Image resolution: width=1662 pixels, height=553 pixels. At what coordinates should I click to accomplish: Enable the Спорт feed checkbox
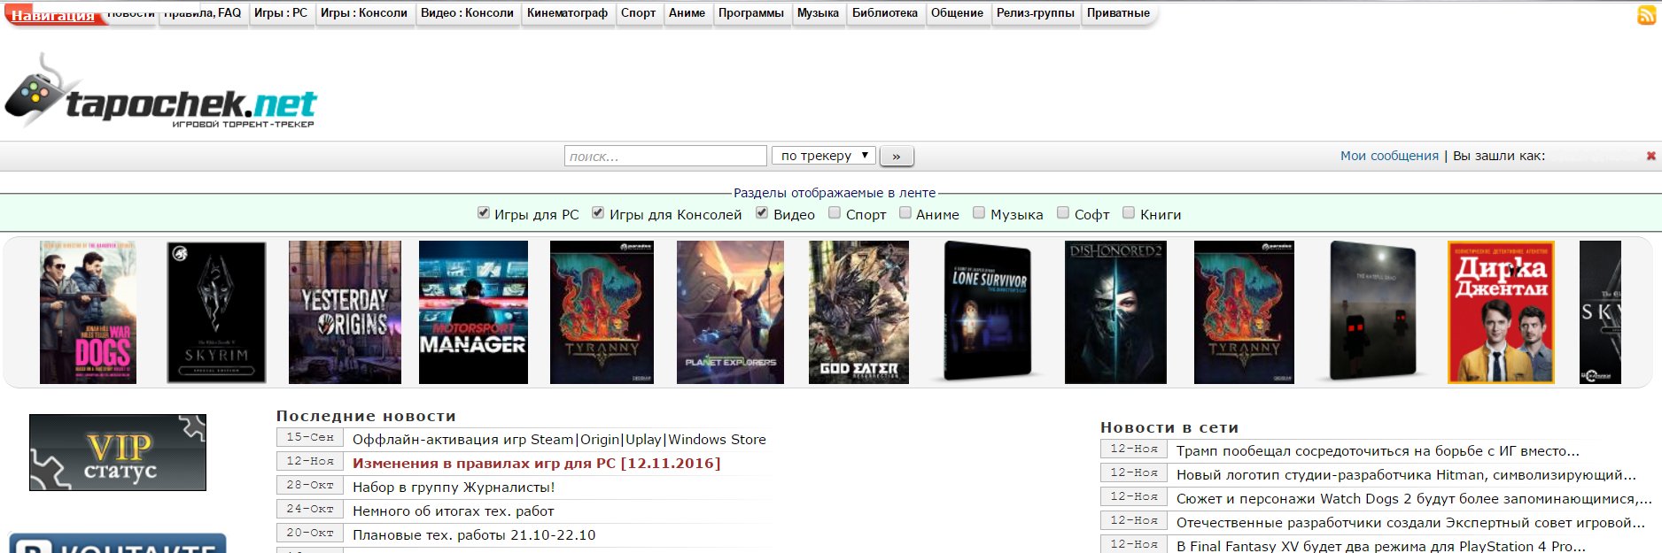tap(835, 212)
